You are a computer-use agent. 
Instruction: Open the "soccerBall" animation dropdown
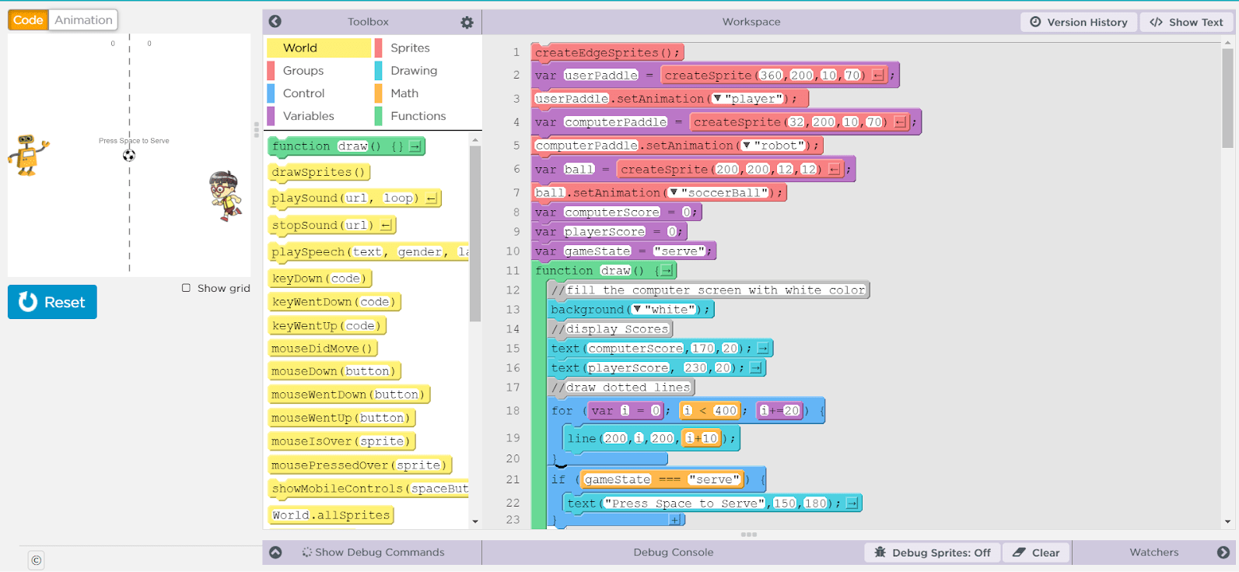[674, 192]
